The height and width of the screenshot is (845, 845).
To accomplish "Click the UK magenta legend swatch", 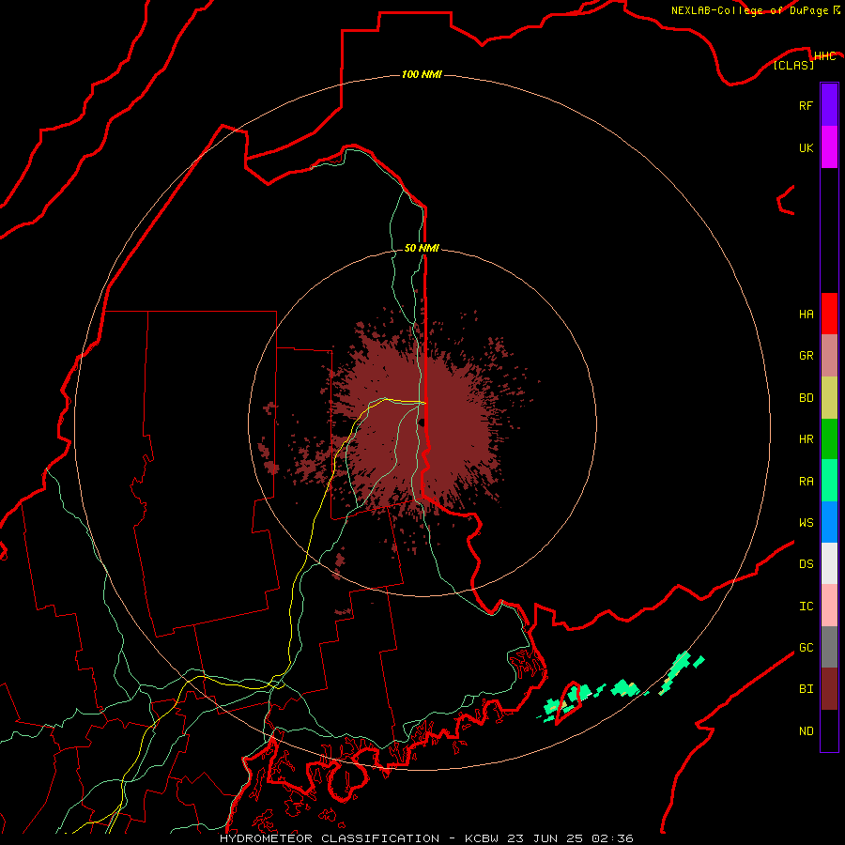I will pos(829,147).
